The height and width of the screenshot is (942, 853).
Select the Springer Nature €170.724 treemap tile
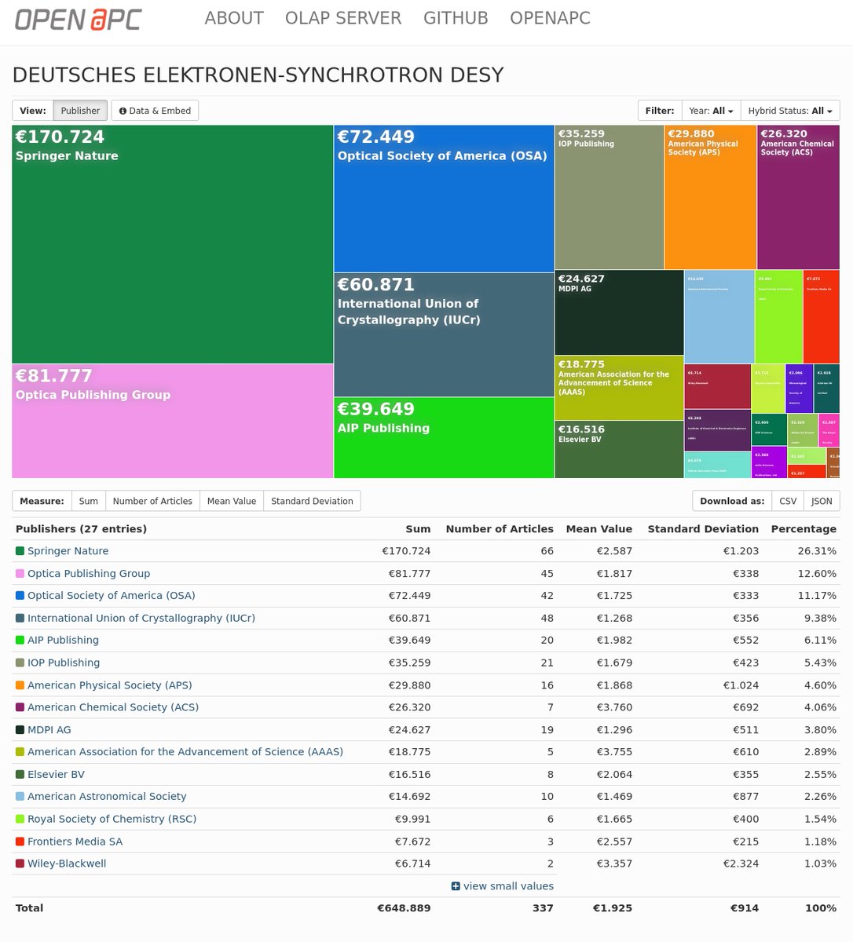tap(173, 244)
